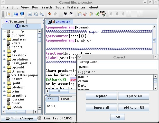The width and height of the screenshot is (159, 123).
Task: Start the ABC spell check icon
Action: click(103, 14)
